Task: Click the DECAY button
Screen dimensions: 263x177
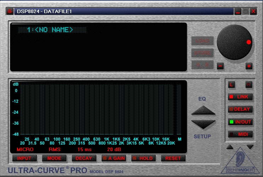Action: pyautogui.click(x=84, y=158)
